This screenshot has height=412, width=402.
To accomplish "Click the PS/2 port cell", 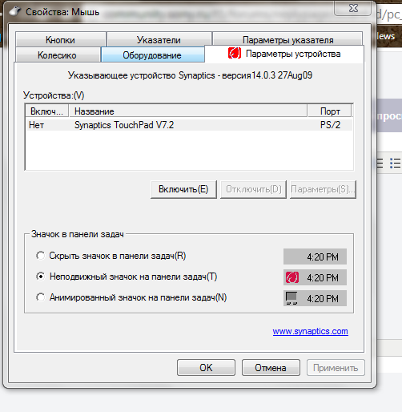I will point(330,125).
